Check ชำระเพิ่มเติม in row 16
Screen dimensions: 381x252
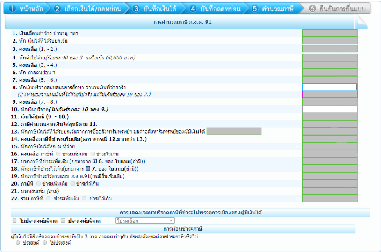pyautogui.click(x=58, y=154)
